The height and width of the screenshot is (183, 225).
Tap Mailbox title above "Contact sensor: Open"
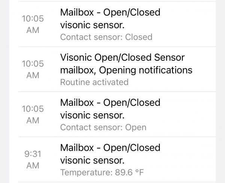pyautogui.click(x=110, y=102)
